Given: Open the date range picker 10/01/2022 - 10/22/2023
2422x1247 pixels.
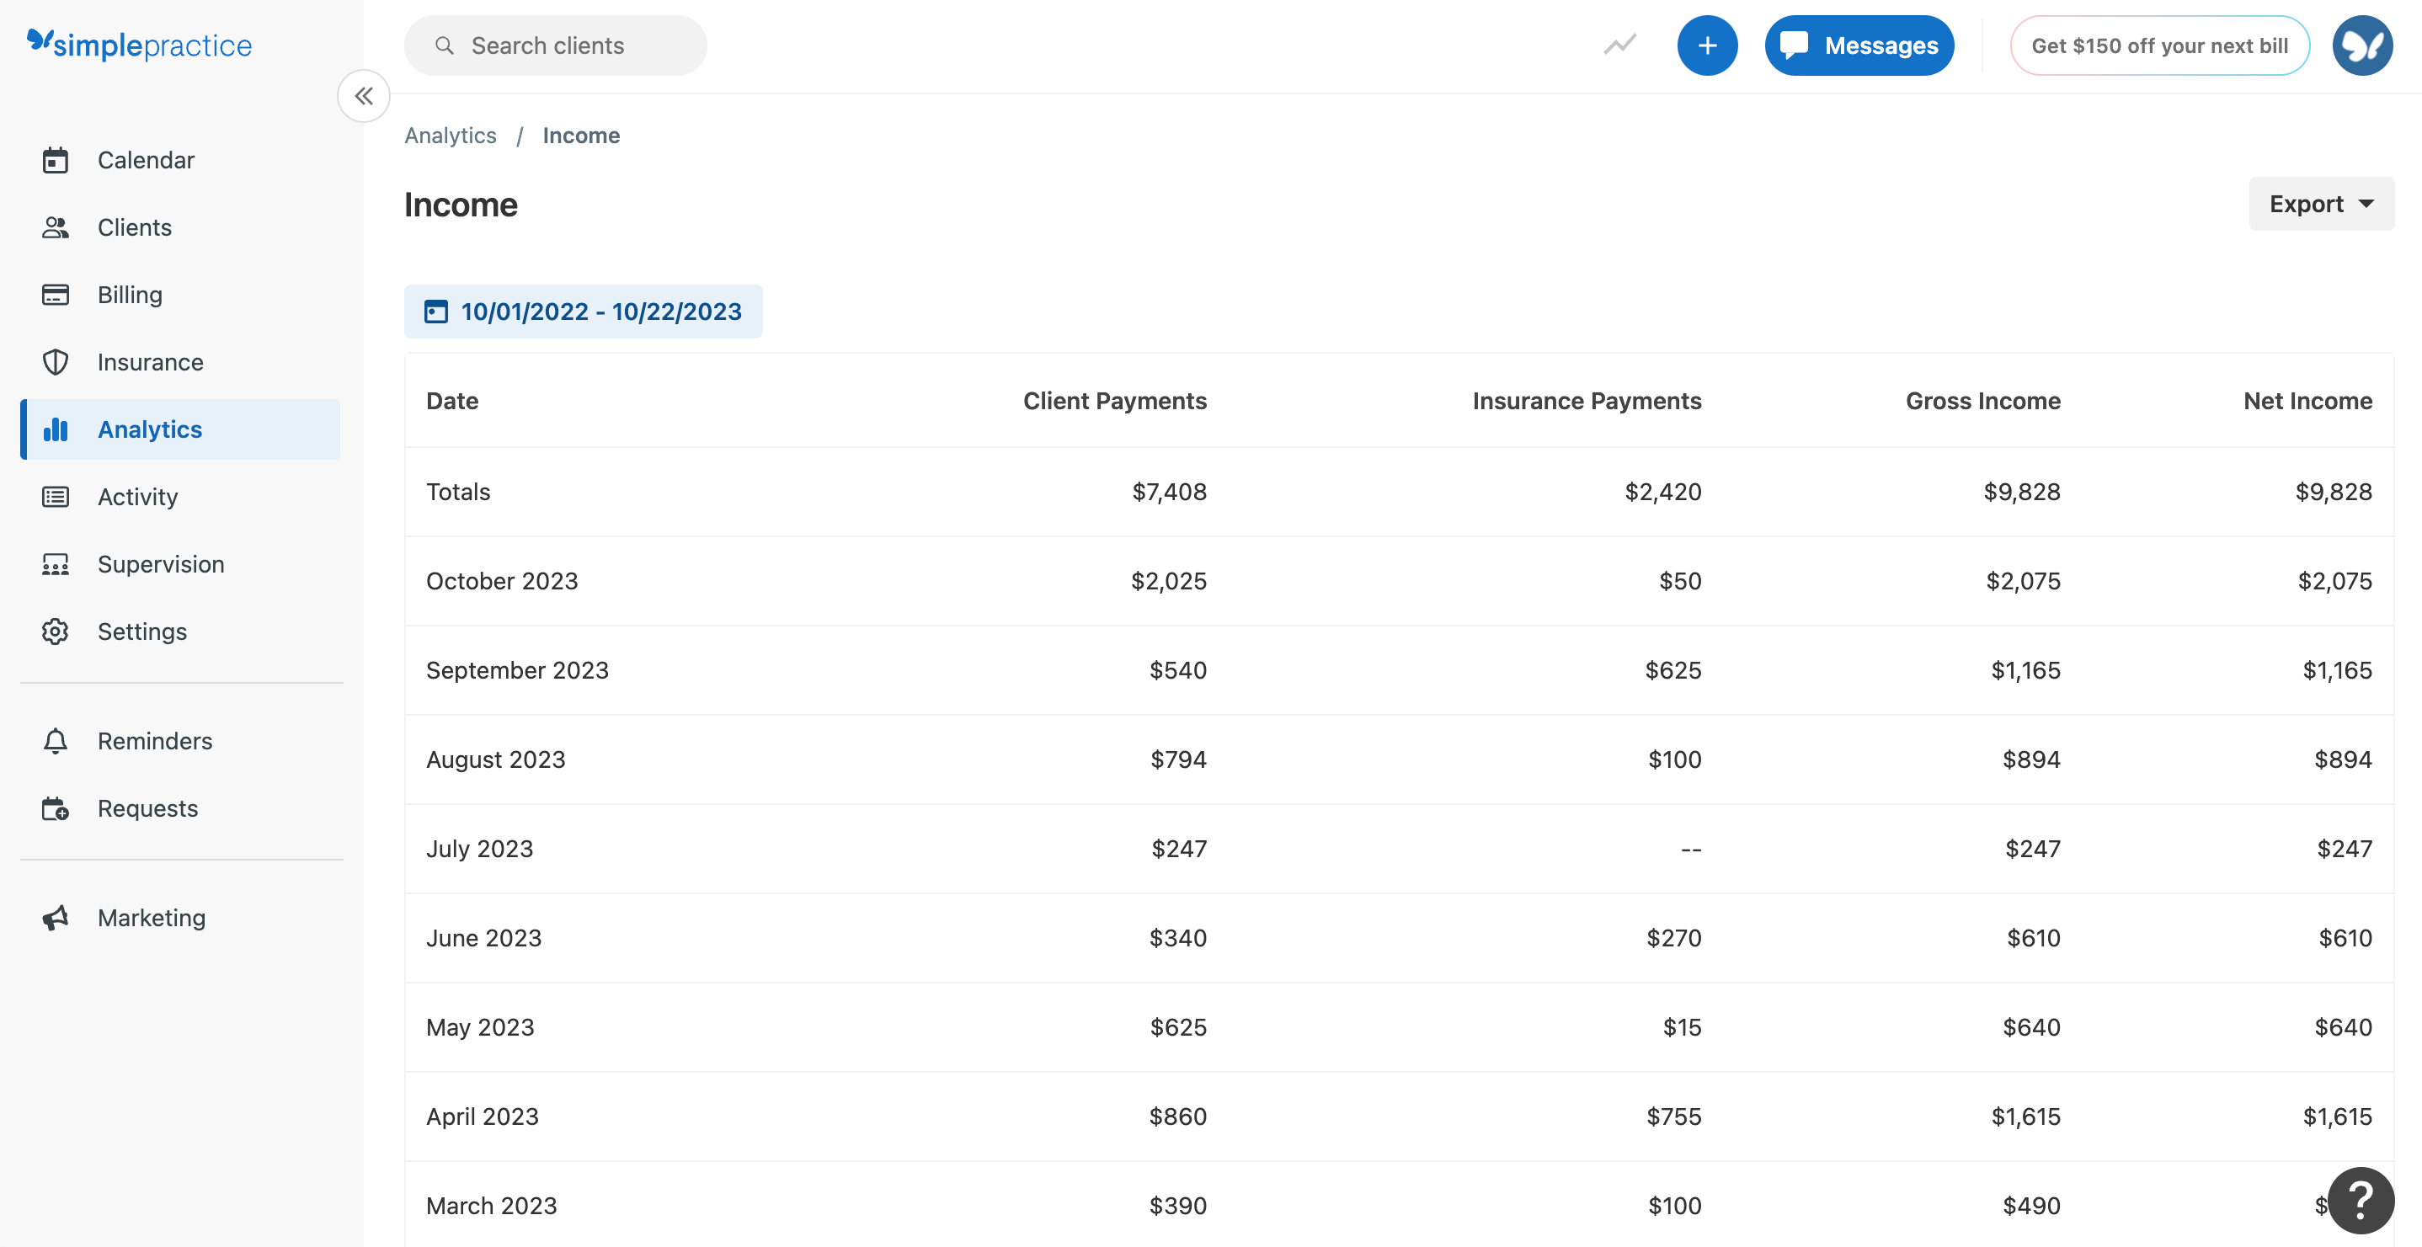Looking at the screenshot, I should click(x=583, y=311).
